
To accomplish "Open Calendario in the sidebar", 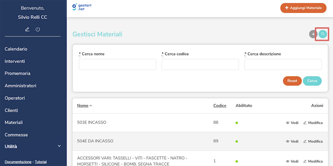I will pyautogui.click(x=16, y=49).
